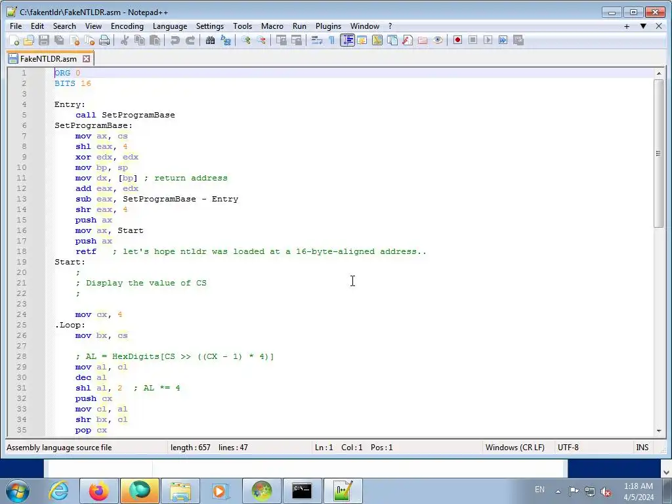Open Command Prompt from the taskbar
Image resolution: width=672 pixels, height=504 pixels.
[302, 491]
